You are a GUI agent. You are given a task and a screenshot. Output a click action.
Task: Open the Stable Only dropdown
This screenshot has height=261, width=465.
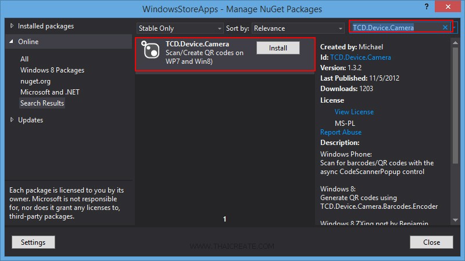(x=180, y=28)
